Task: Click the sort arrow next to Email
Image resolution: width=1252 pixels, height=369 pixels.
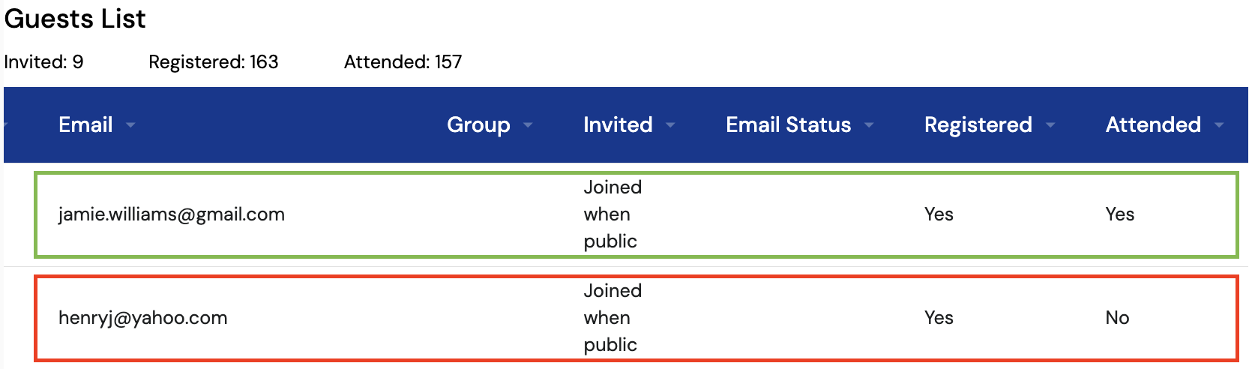Action: (131, 125)
